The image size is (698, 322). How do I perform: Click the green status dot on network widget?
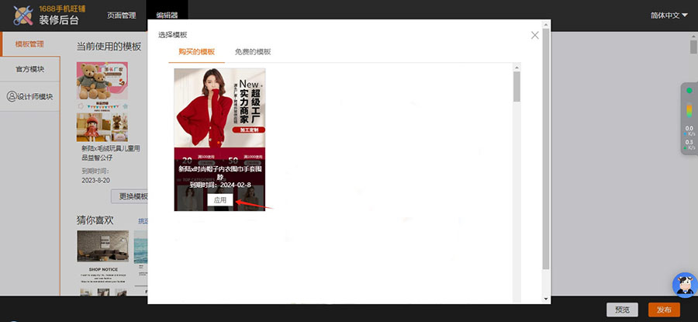click(689, 91)
